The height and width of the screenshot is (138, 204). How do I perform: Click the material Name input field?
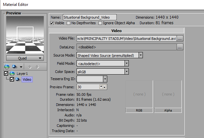(90, 17)
